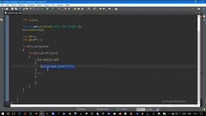Open the dropdown next to New Java Class
The image size is (206, 116).
click(x=72, y=9)
